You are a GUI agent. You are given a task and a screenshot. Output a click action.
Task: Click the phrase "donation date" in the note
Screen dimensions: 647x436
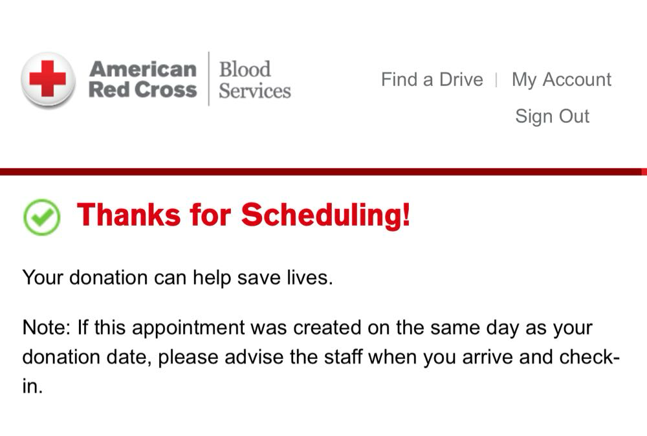click(86, 357)
